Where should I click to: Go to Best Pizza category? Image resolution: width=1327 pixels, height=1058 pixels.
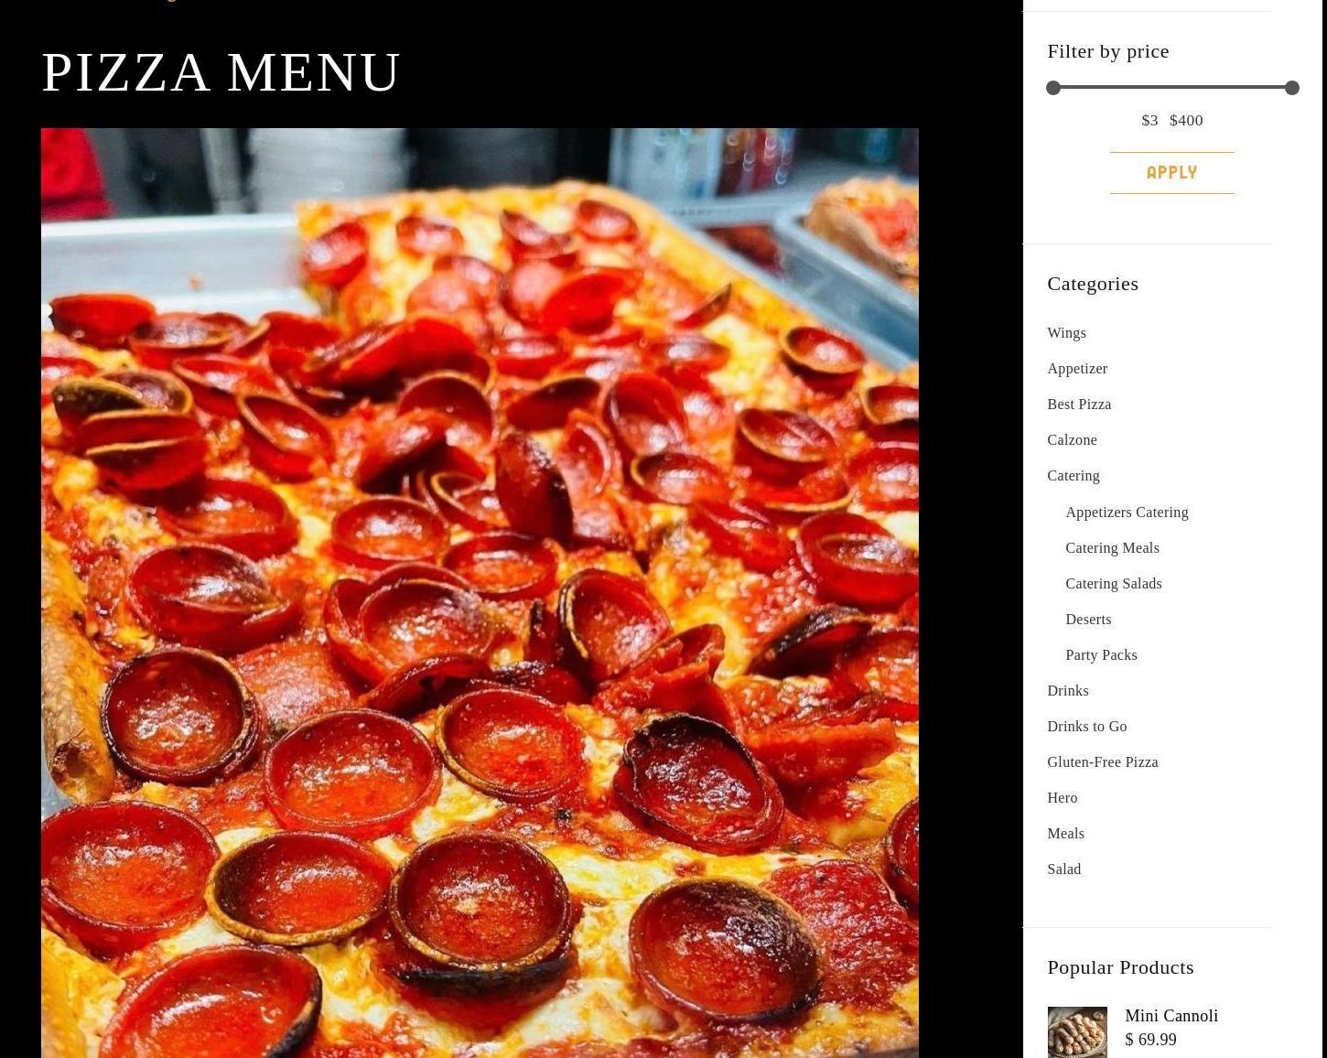pyautogui.click(x=1079, y=405)
